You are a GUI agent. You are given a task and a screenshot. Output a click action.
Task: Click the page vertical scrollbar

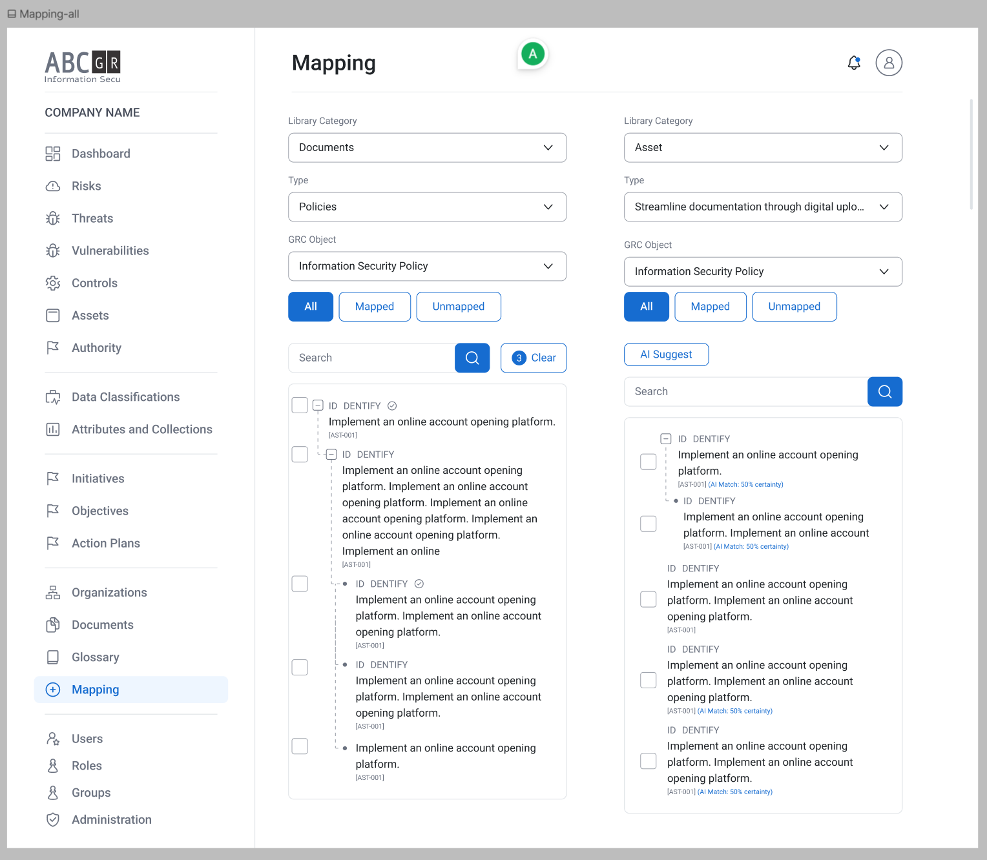click(971, 155)
